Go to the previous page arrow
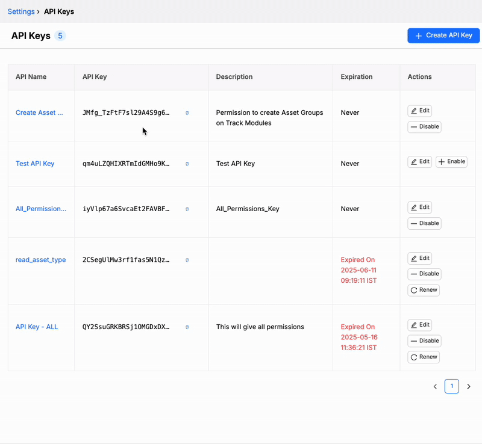482x444 pixels. (x=435, y=387)
